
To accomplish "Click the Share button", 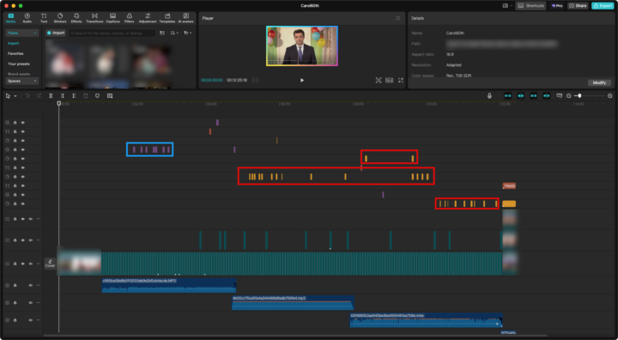I will pyautogui.click(x=578, y=6).
